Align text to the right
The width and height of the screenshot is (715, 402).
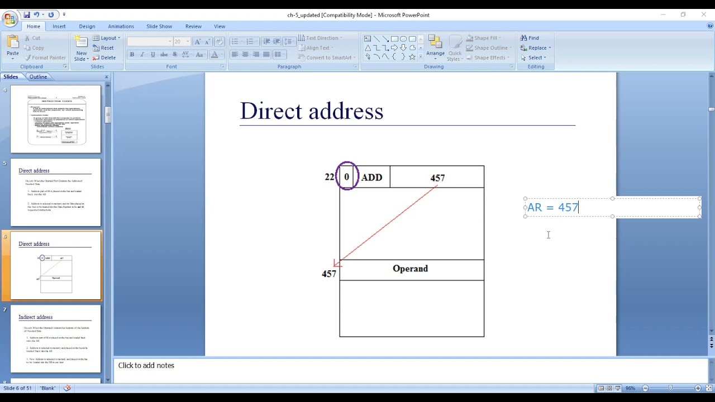256,55
